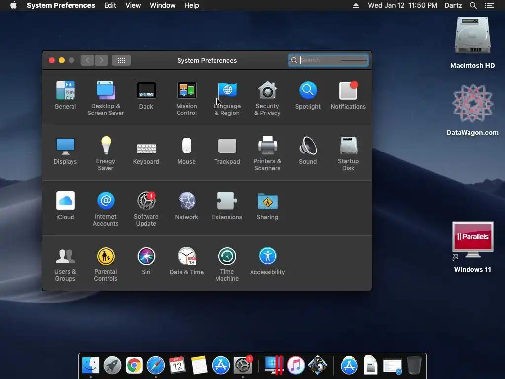The width and height of the screenshot is (505, 379).
Task: Open the Apple menu
Action: tap(13, 5)
